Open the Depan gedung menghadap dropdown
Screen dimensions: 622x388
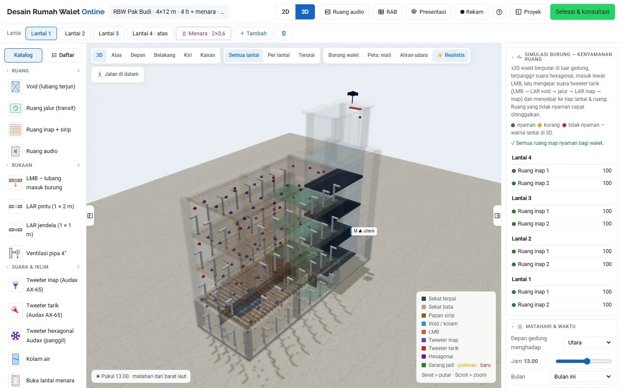(x=588, y=342)
